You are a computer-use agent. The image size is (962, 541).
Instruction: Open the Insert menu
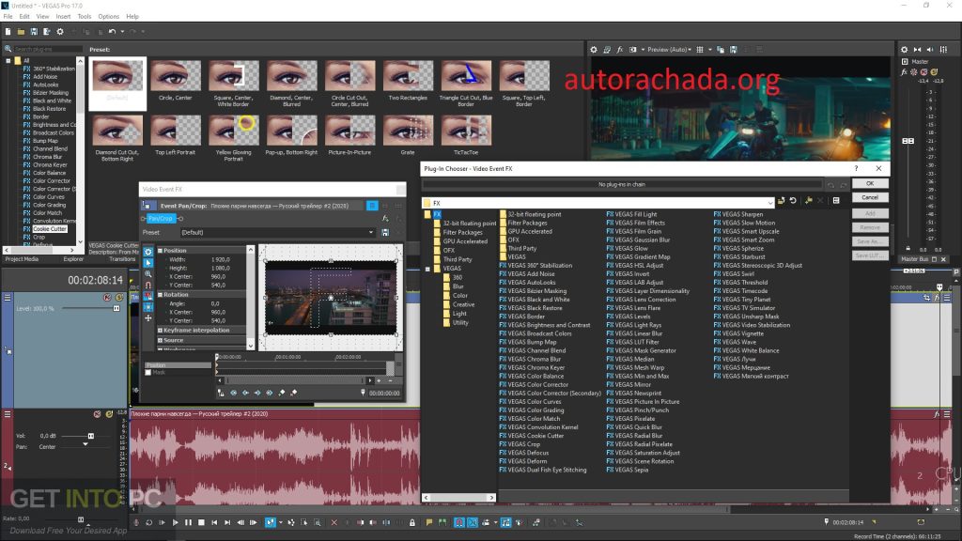click(x=63, y=17)
